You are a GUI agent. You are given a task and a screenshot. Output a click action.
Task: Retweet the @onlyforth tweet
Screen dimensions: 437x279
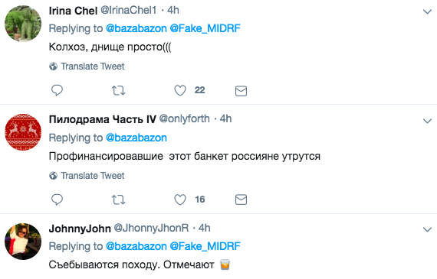click(118, 200)
